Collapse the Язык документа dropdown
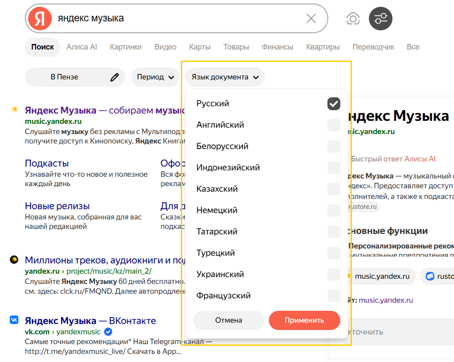 point(225,77)
